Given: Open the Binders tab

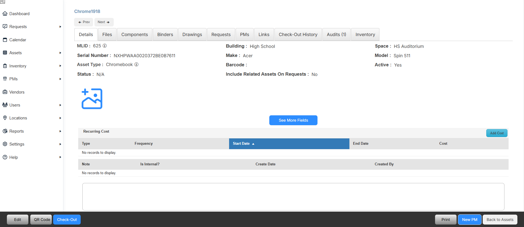Looking at the screenshot, I should 165,34.
